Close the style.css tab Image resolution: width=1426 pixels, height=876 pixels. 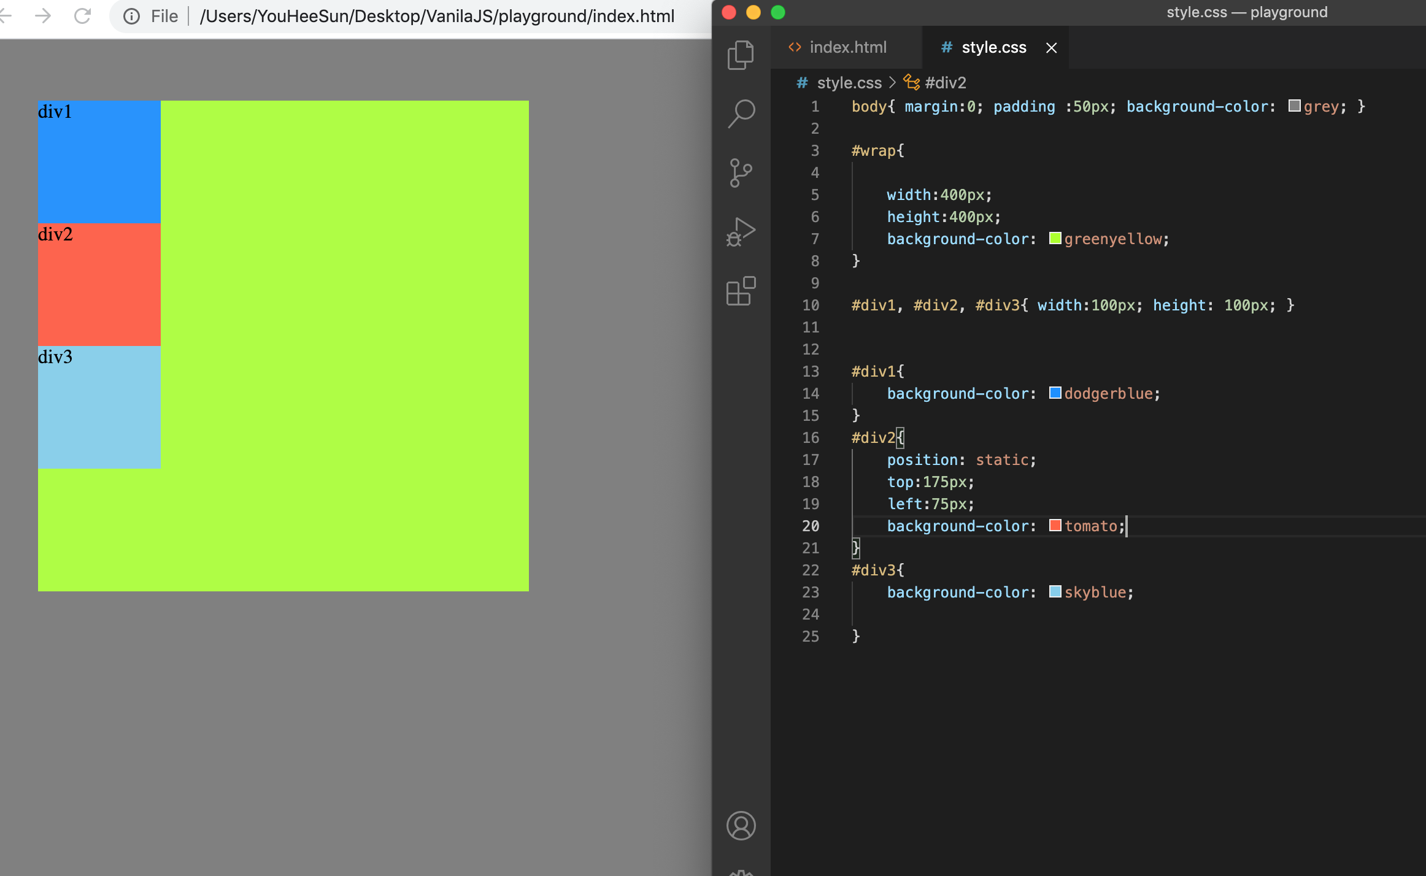click(x=1051, y=48)
